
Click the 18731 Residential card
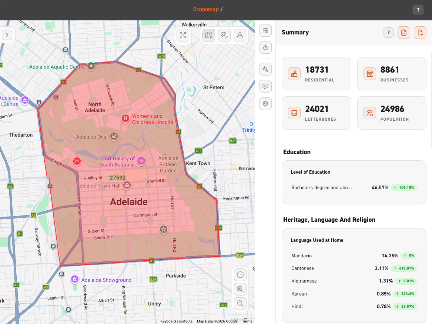tap(316, 74)
